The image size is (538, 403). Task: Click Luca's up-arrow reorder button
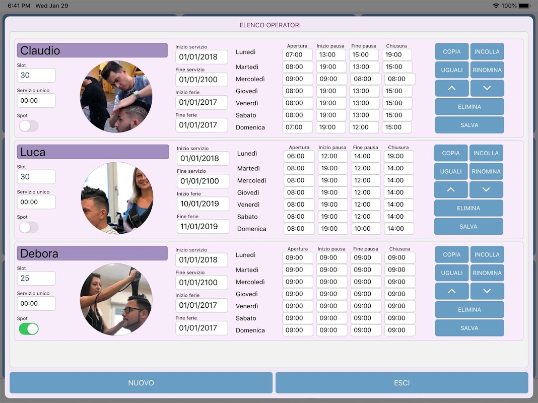point(450,190)
